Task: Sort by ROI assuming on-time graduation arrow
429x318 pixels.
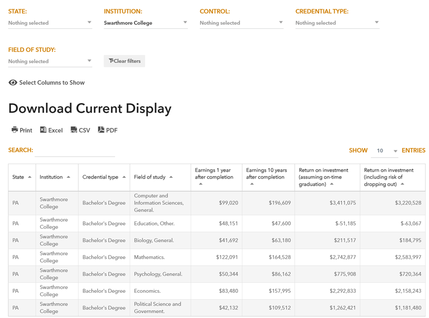Action: tap(331, 184)
